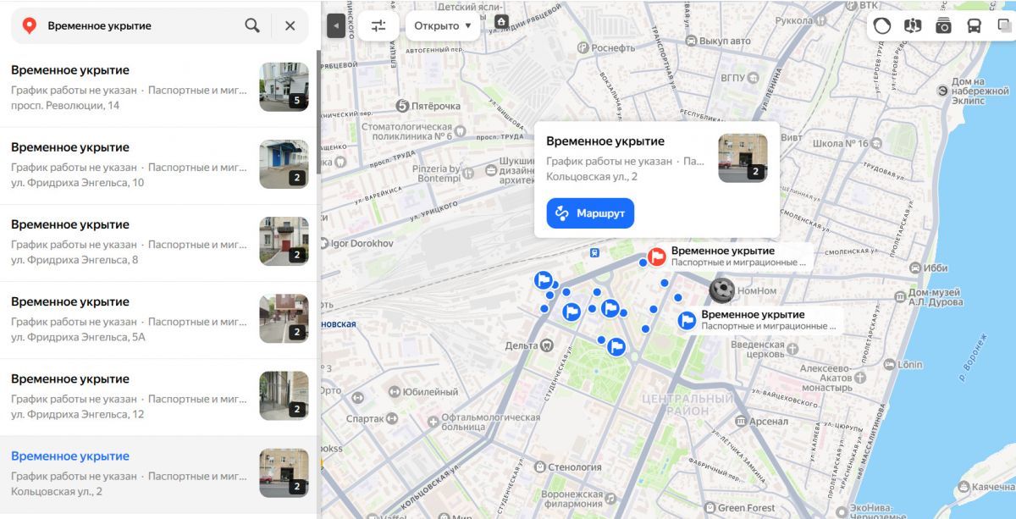1016x519 pixels.
Task: Open the photo thumbnail in the map popup
Action: [x=743, y=158]
